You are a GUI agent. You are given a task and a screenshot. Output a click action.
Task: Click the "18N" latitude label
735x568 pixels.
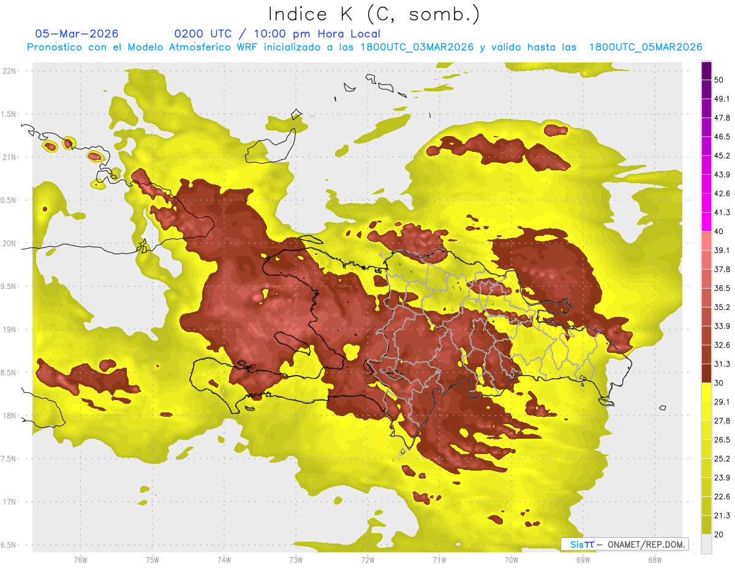[9, 415]
